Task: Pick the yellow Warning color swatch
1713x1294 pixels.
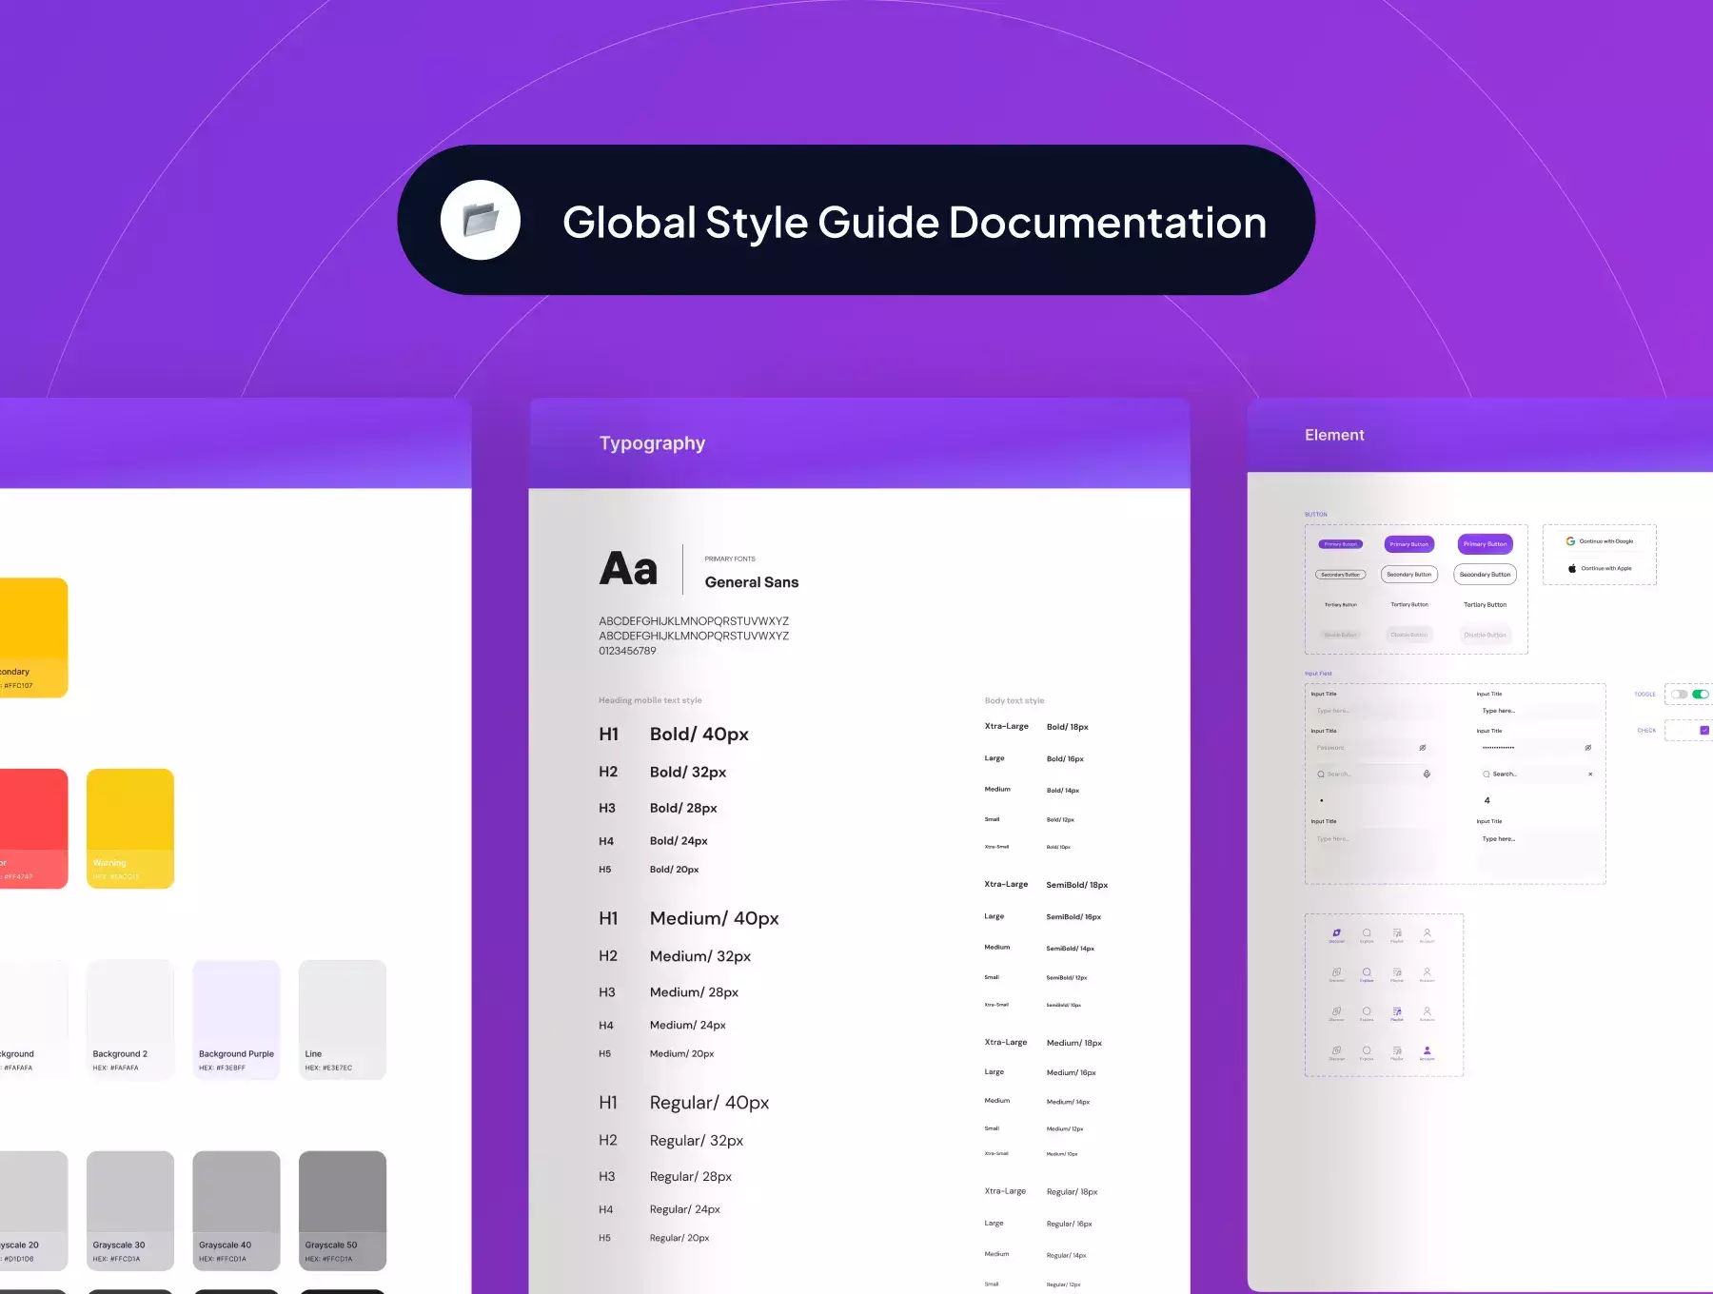Action: pyautogui.click(x=130, y=828)
